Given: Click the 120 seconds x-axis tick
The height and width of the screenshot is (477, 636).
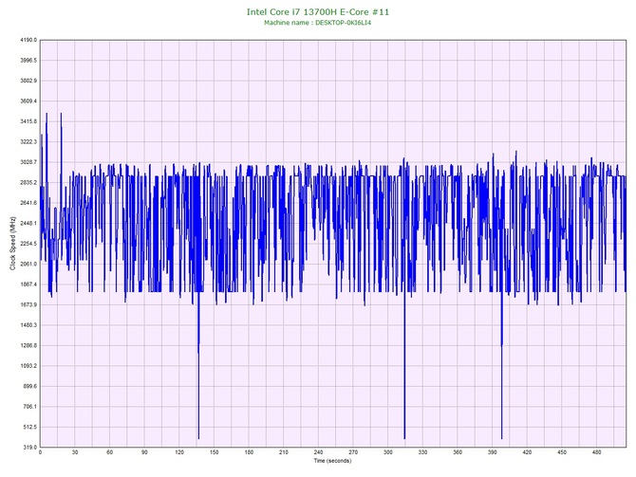Looking at the screenshot, I should tap(179, 452).
